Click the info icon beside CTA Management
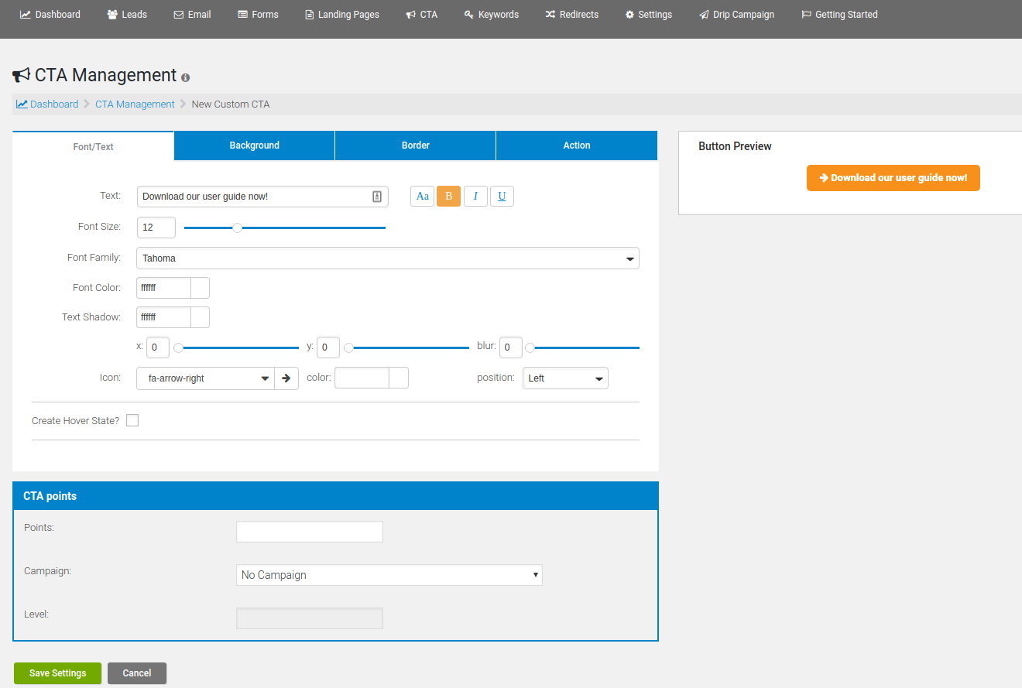 [185, 77]
